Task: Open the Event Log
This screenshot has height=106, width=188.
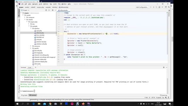Action: 164,95
